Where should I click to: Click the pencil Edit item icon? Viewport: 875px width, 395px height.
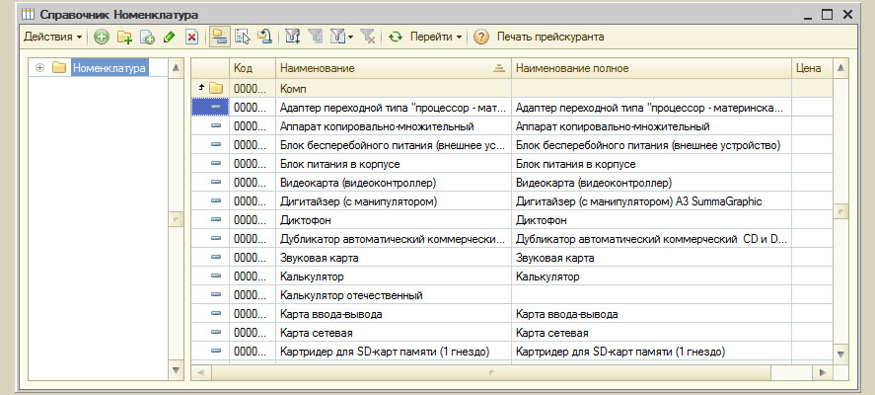(169, 37)
